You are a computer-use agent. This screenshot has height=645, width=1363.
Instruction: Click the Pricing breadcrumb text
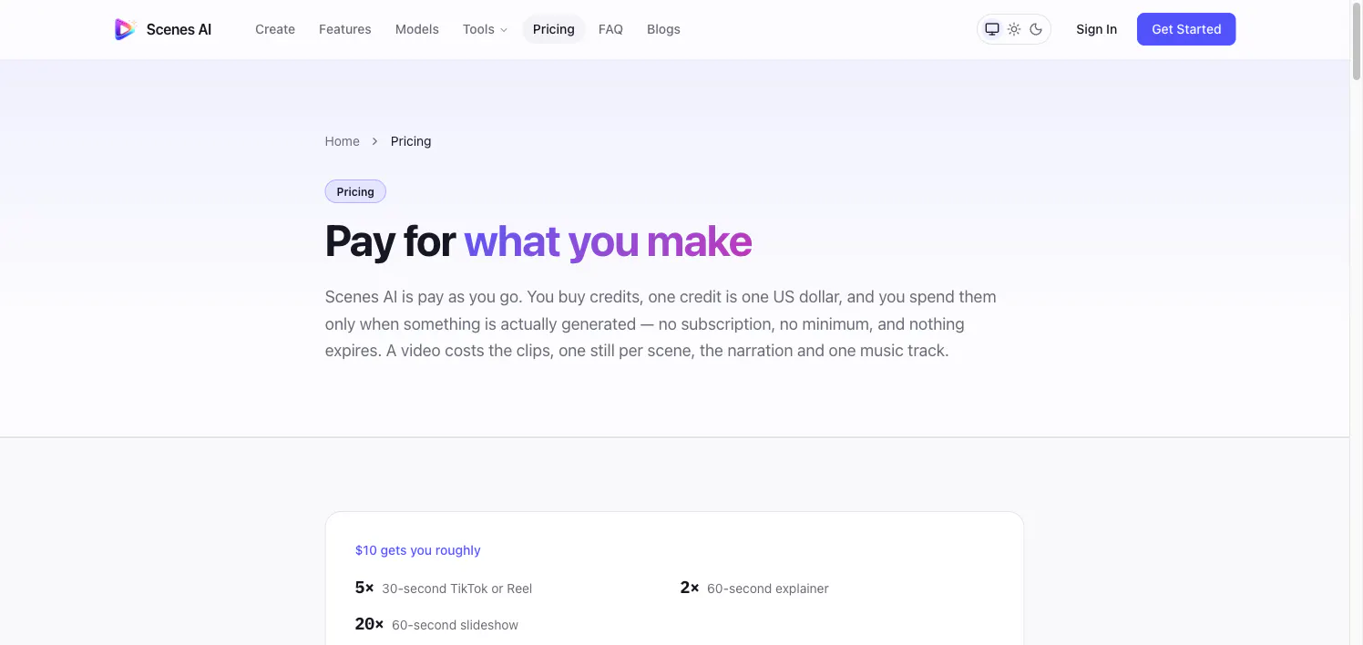(411, 141)
